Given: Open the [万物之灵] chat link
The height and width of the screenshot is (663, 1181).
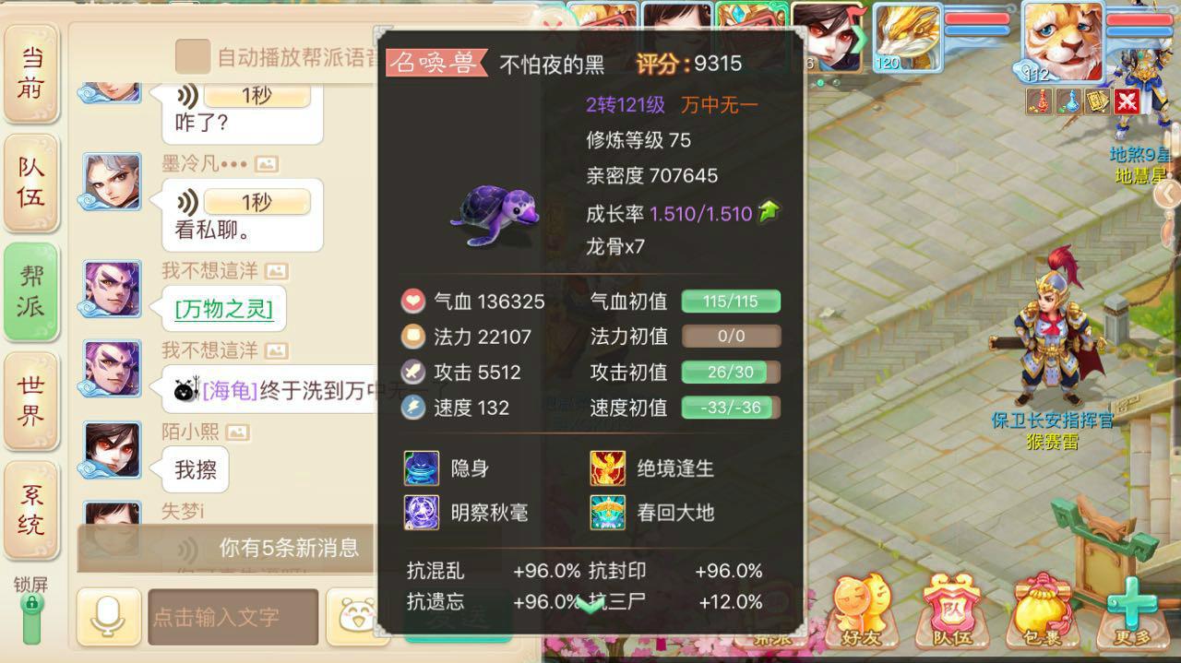Looking at the screenshot, I should tap(224, 309).
